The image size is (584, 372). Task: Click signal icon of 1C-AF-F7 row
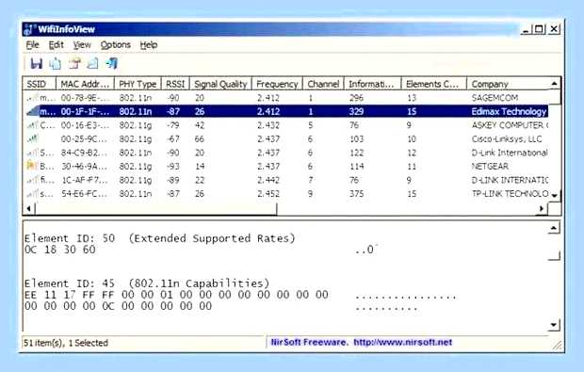click(x=32, y=180)
